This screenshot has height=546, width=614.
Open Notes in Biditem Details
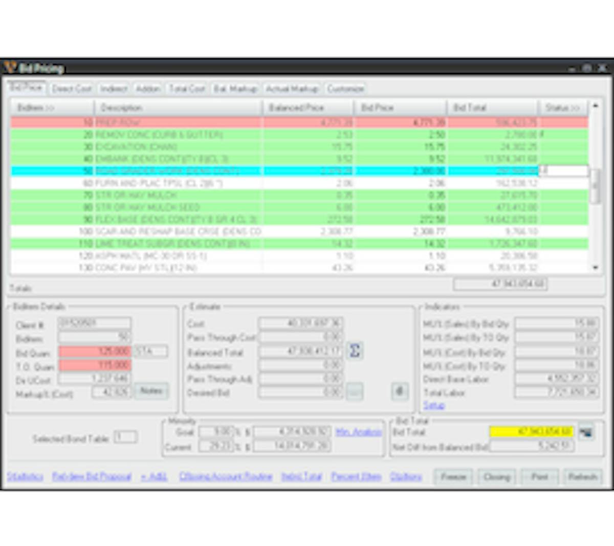click(151, 391)
